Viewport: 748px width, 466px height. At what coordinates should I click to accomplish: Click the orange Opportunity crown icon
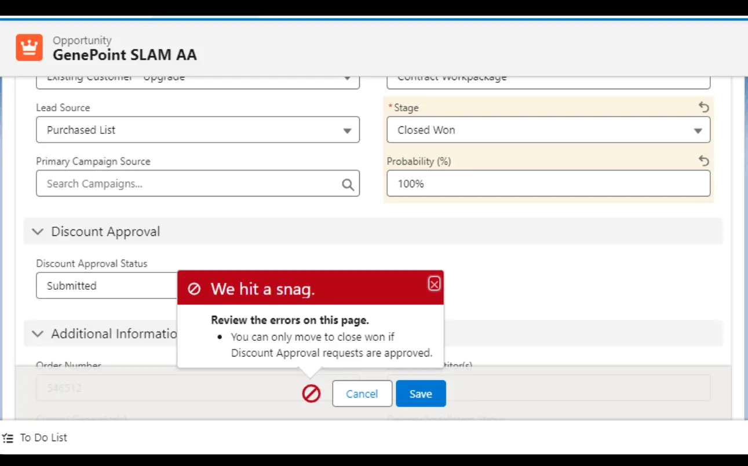pos(29,48)
